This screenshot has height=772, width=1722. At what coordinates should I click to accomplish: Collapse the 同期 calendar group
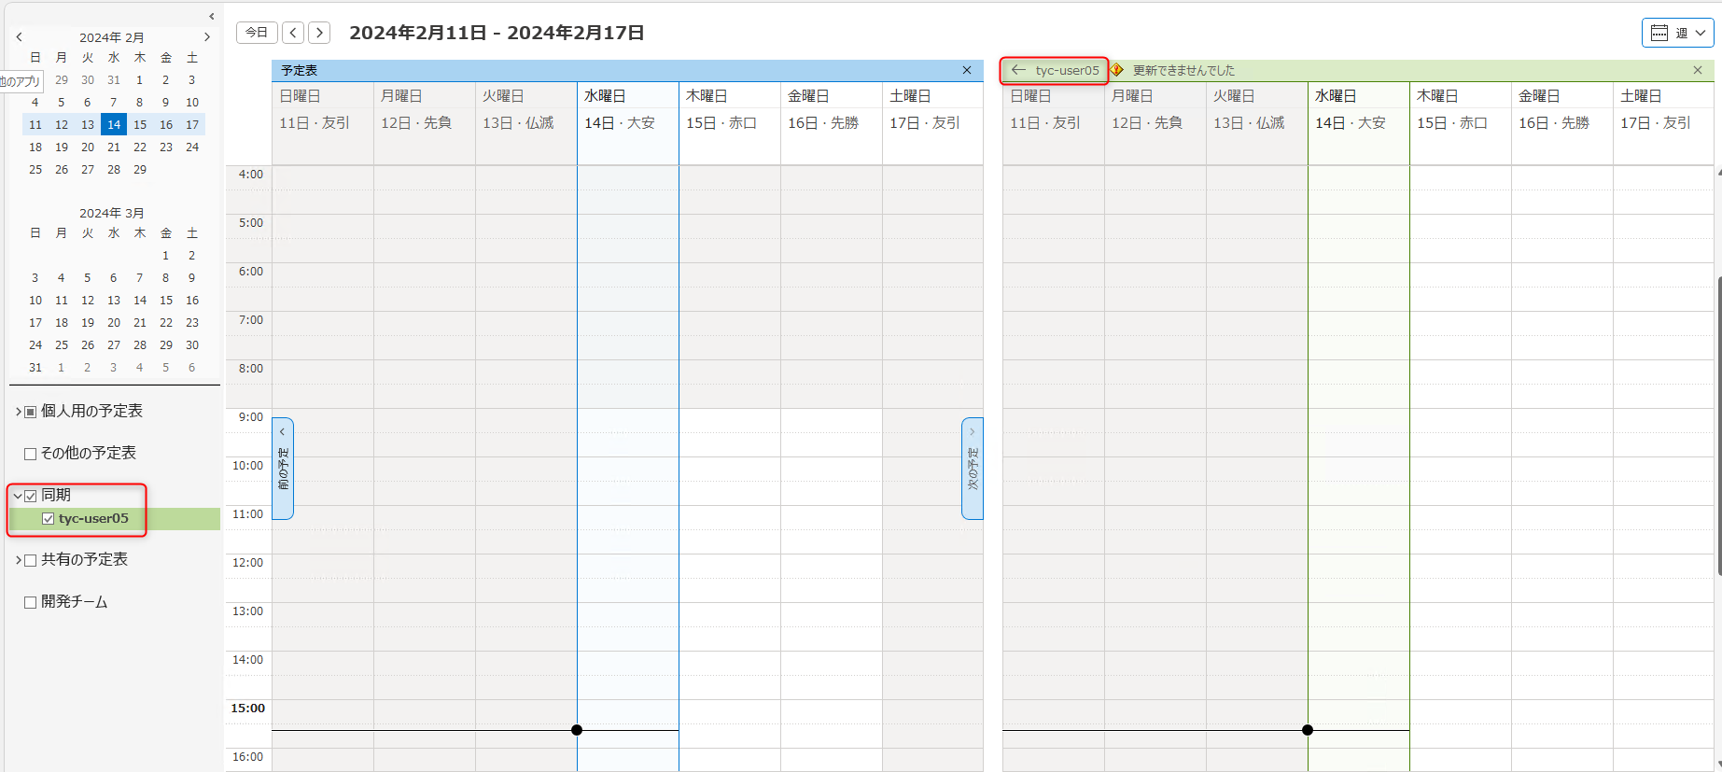coord(18,496)
